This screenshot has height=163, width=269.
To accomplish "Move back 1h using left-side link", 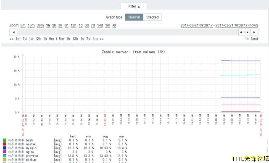I will point(45,39).
